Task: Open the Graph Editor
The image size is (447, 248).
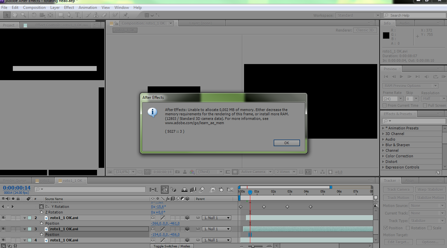Action: (230, 190)
